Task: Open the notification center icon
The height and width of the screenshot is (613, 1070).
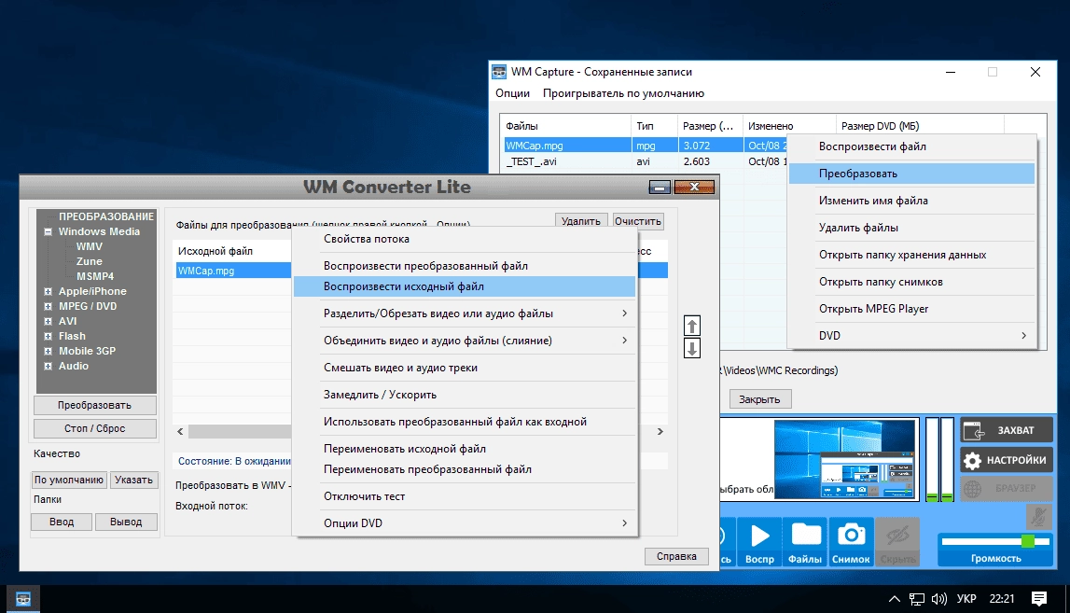Action: [x=1039, y=599]
